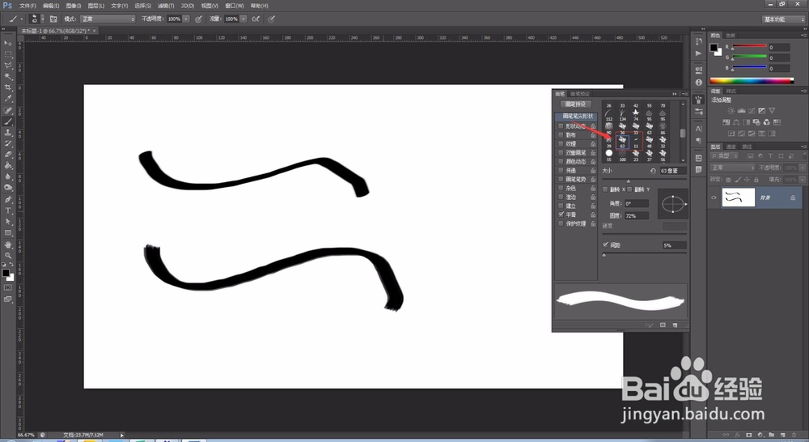Screen dimensions: 809x442
Task: Enable 散布 (Scattering) checkbox
Action: [561, 134]
